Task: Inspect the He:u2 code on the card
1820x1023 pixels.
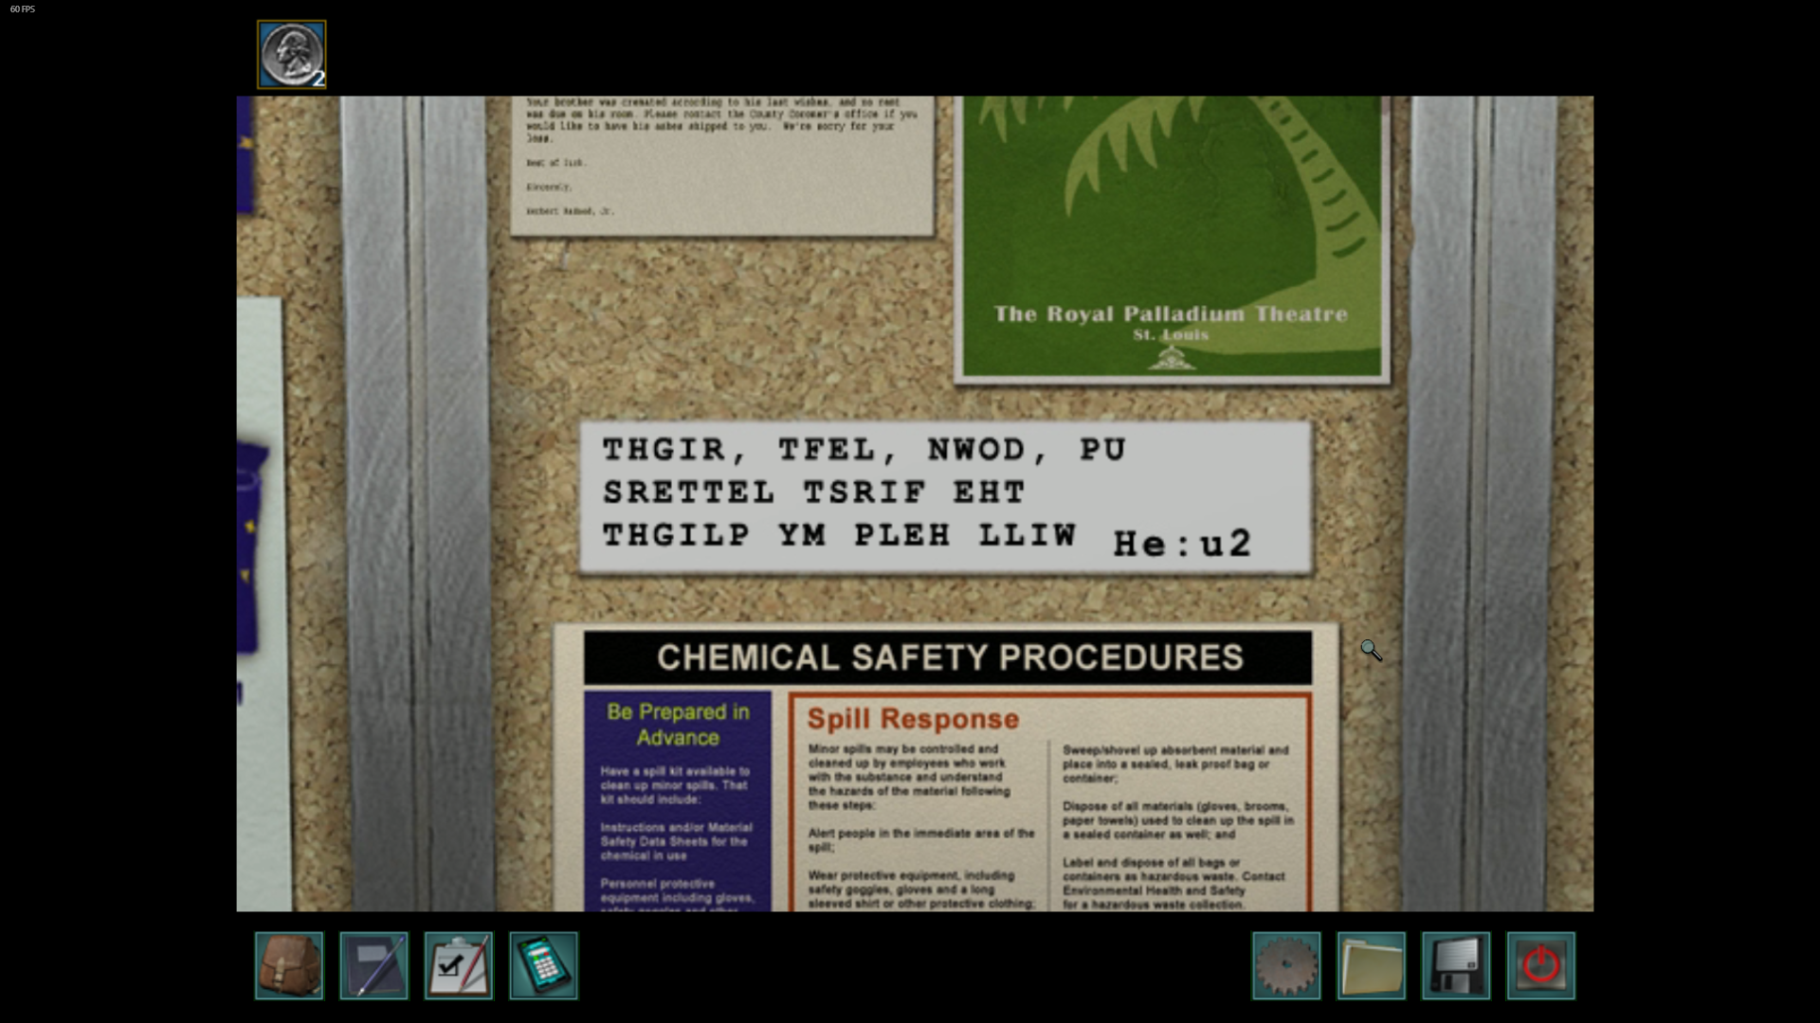Action: [1182, 544]
